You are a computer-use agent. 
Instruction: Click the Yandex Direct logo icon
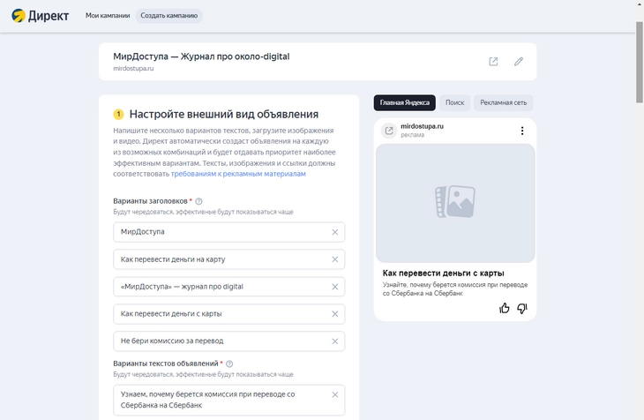point(19,16)
